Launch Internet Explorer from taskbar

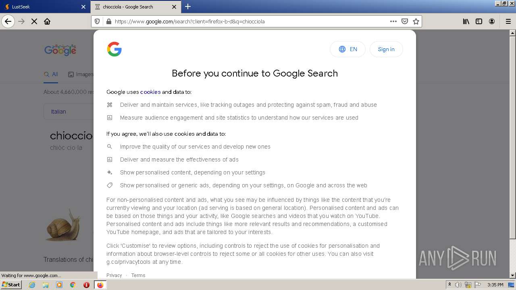(x=32, y=285)
